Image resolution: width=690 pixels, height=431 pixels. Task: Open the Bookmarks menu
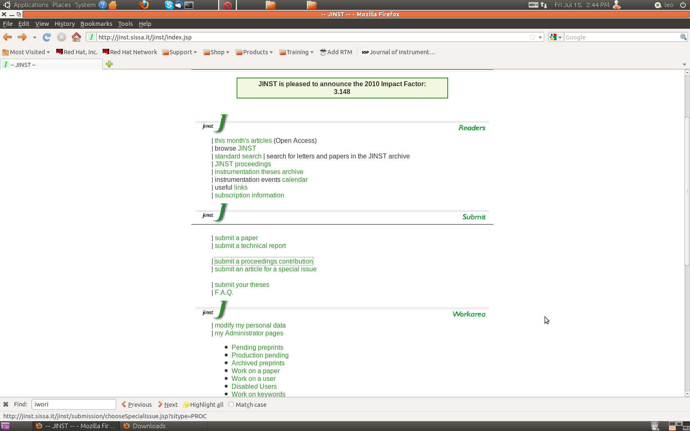(x=96, y=24)
